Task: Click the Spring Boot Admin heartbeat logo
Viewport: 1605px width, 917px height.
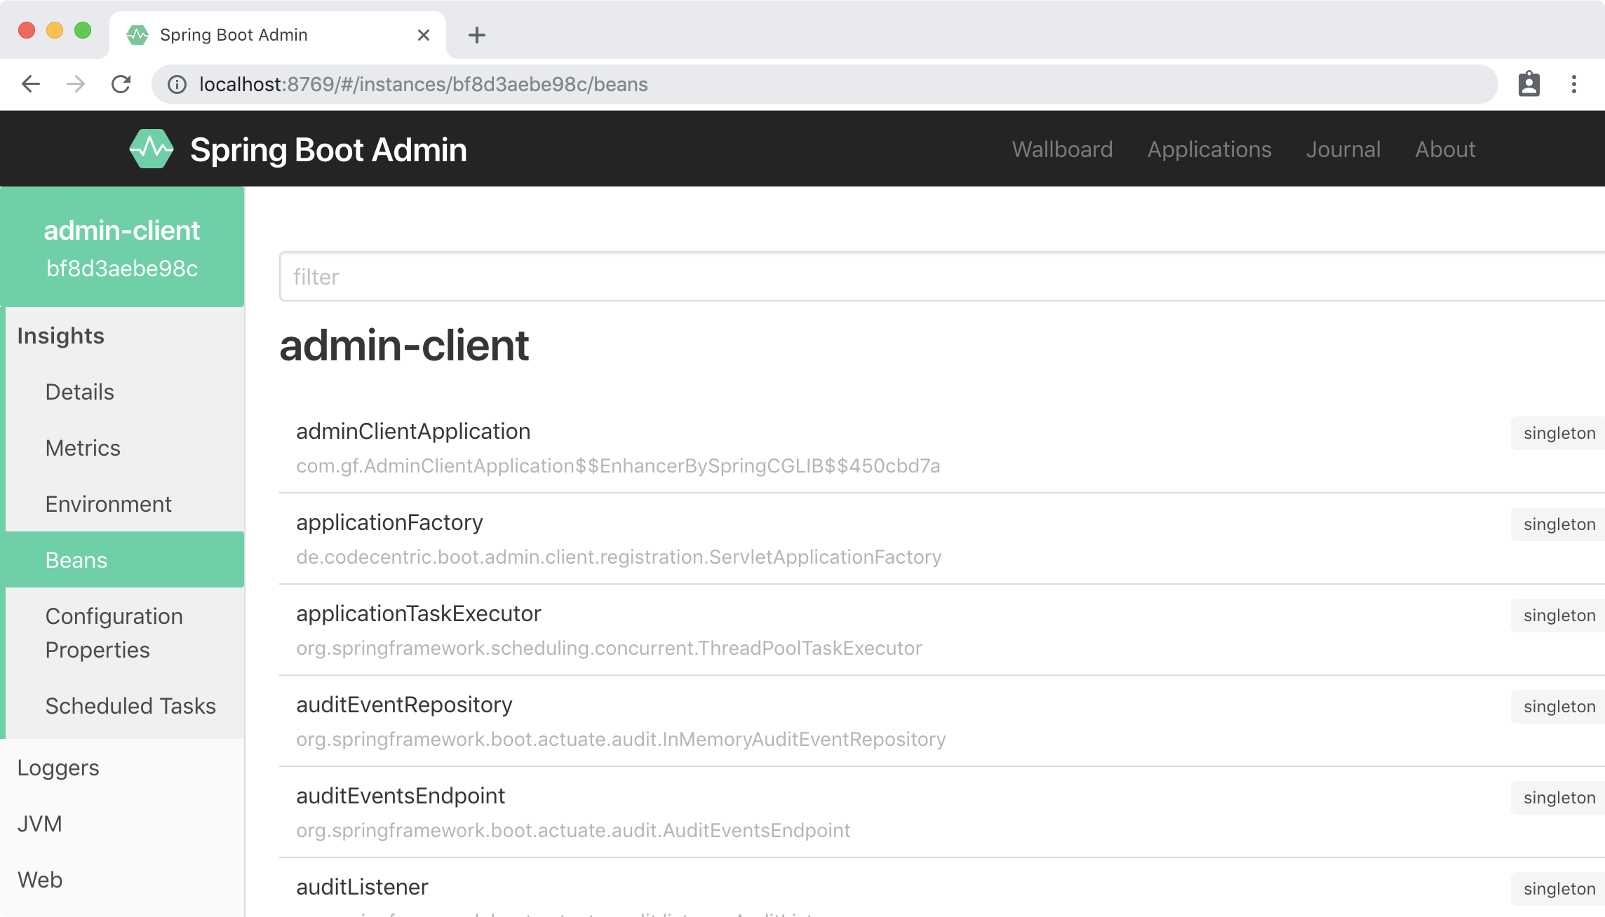Action: [152, 149]
